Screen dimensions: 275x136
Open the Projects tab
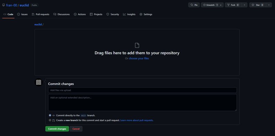96,14
